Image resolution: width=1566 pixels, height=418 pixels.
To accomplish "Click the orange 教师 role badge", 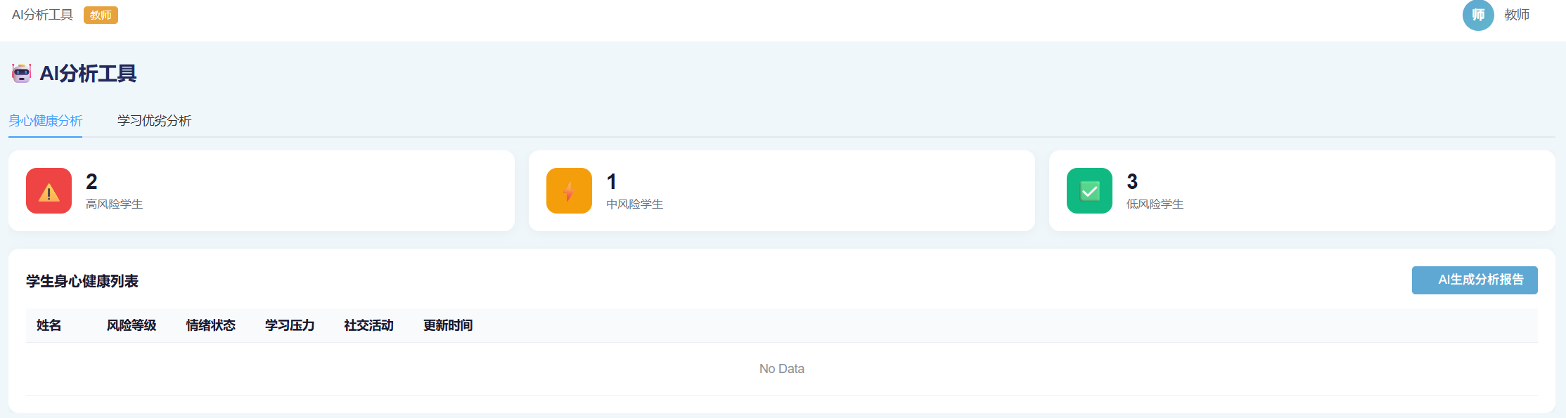I will [x=101, y=15].
